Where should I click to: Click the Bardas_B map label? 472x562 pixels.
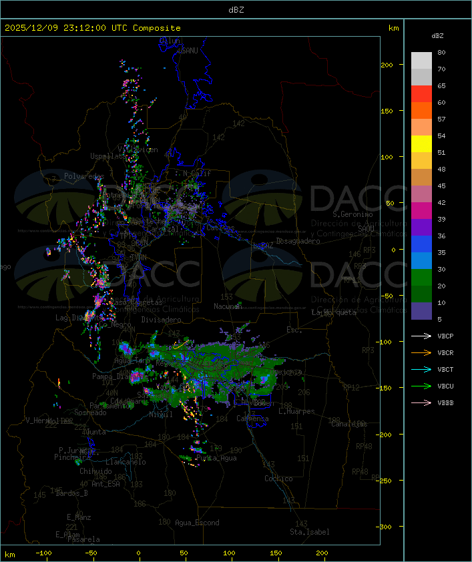pos(71,493)
